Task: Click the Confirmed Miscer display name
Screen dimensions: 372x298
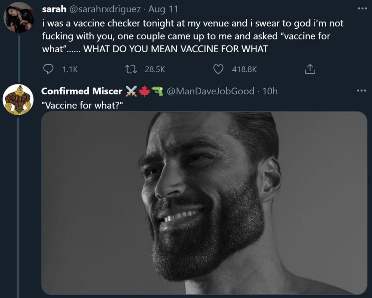Action: [x=81, y=91]
